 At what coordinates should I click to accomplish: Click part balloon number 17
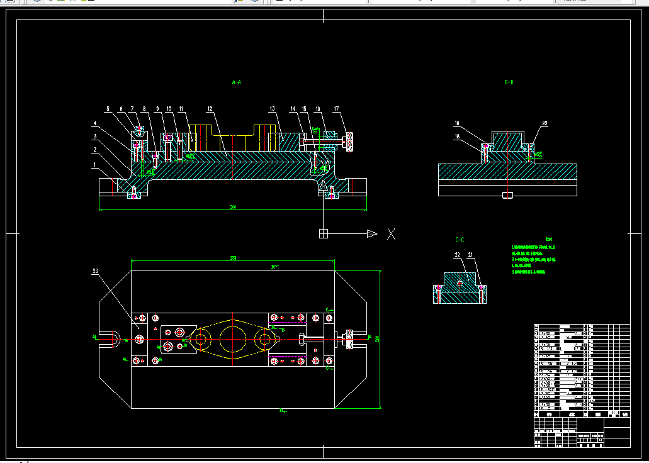pyautogui.click(x=336, y=109)
